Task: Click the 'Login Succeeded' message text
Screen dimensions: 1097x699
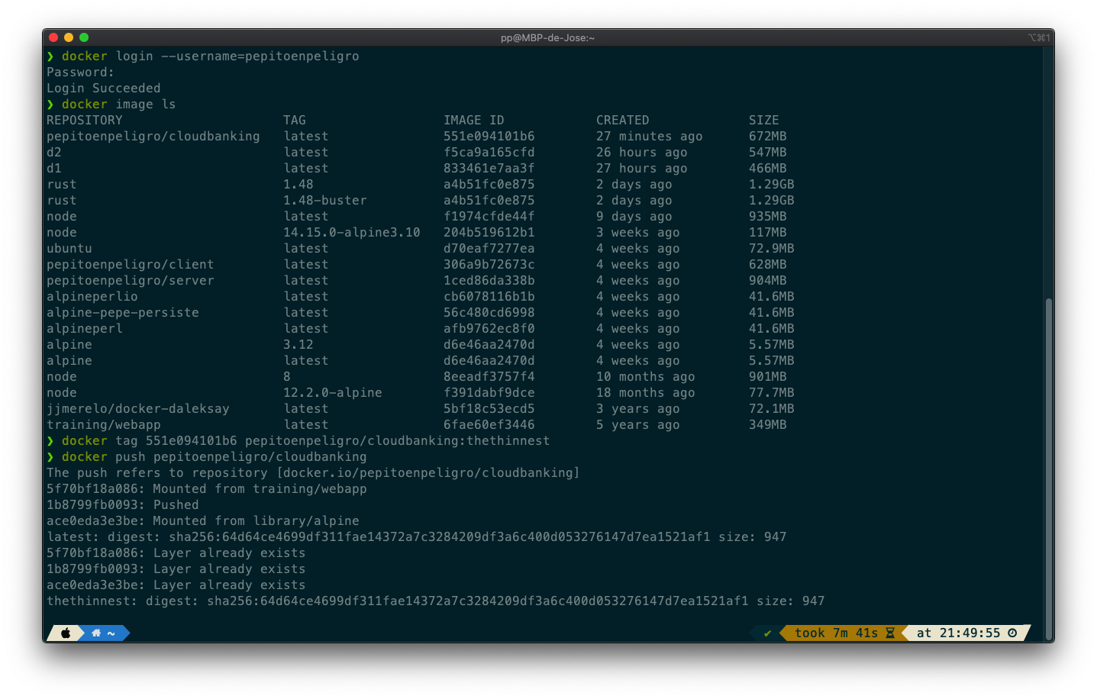Action: pyautogui.click(x=102, y=88)
